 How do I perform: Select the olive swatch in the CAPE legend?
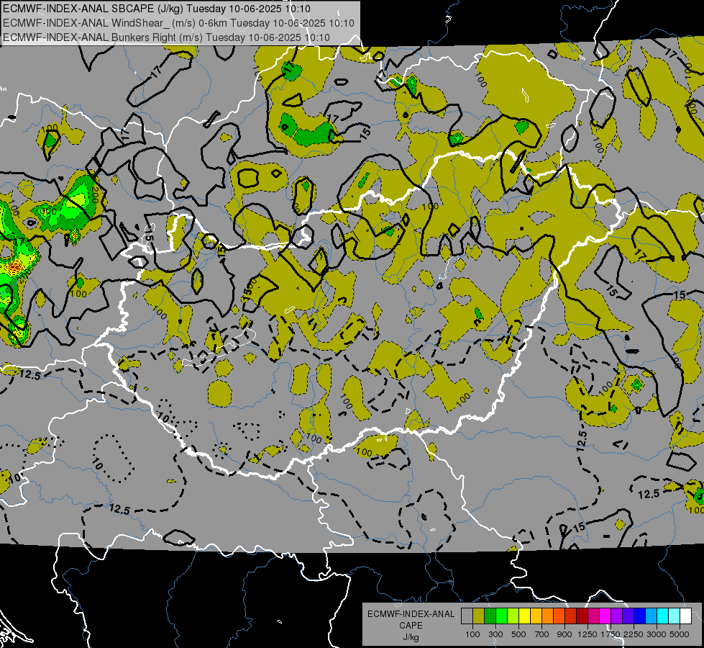(x=479, y=616)
